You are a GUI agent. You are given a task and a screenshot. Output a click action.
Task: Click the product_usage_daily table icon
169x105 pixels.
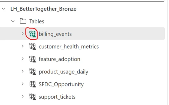click(32, 71)
